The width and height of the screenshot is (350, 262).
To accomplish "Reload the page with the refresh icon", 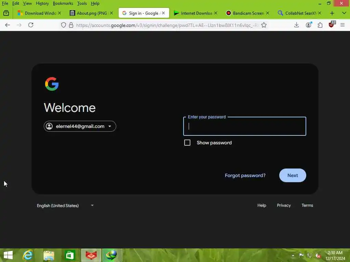I will pyautogui.click(x=31, y=25).
